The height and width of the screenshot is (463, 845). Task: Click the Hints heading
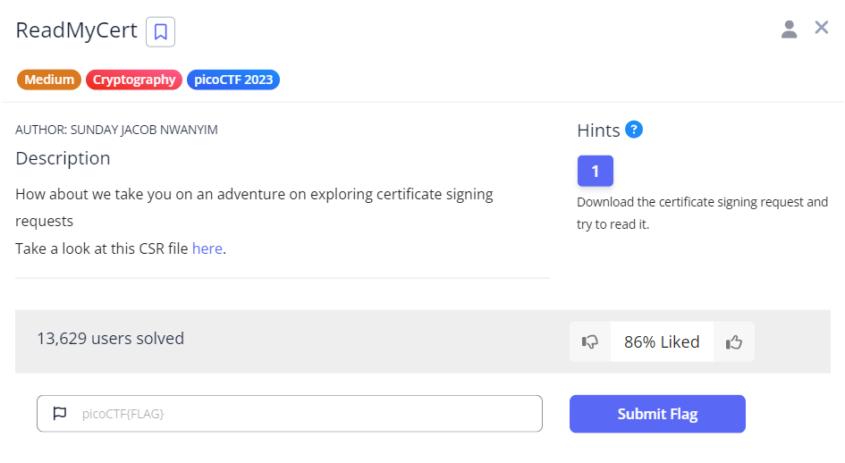598,130
